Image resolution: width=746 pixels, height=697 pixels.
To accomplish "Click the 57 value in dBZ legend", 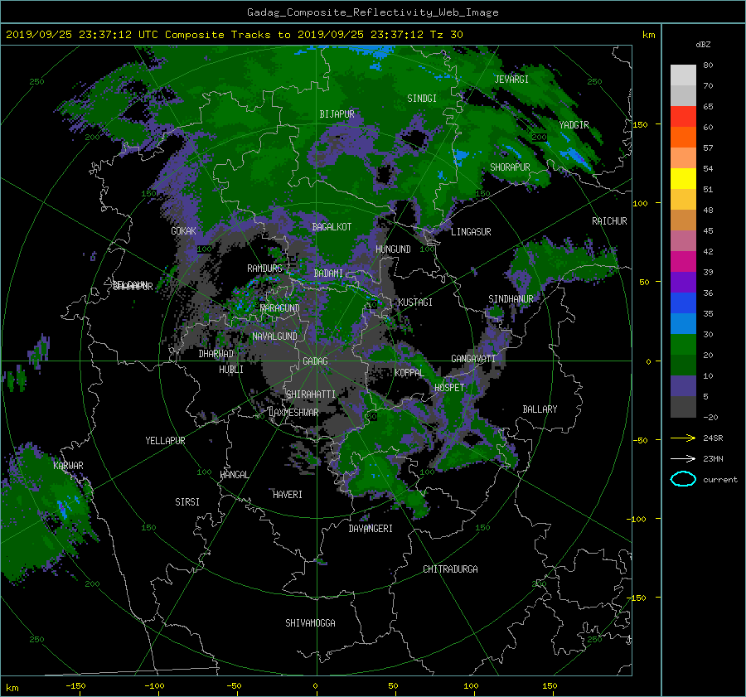I will [x=708, y=148].
